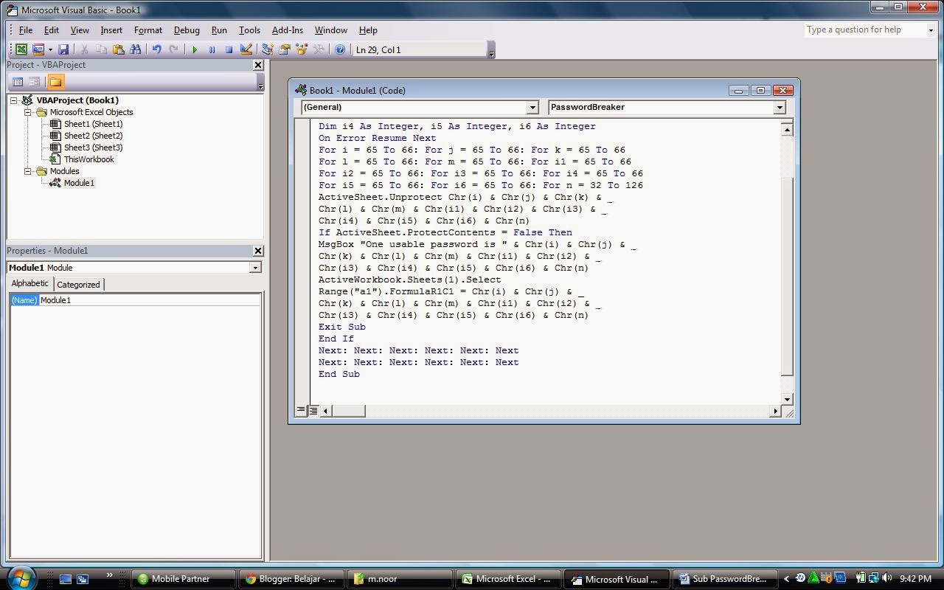The image size is (944, 590).
Task: Click the code window horizontal scroll right arrow
Action: pos(774,411)
